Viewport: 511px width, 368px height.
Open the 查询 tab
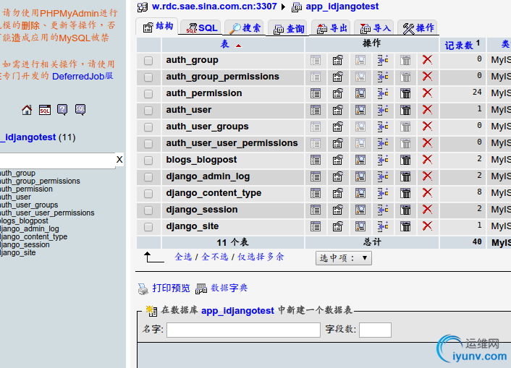tap(289, 29)
